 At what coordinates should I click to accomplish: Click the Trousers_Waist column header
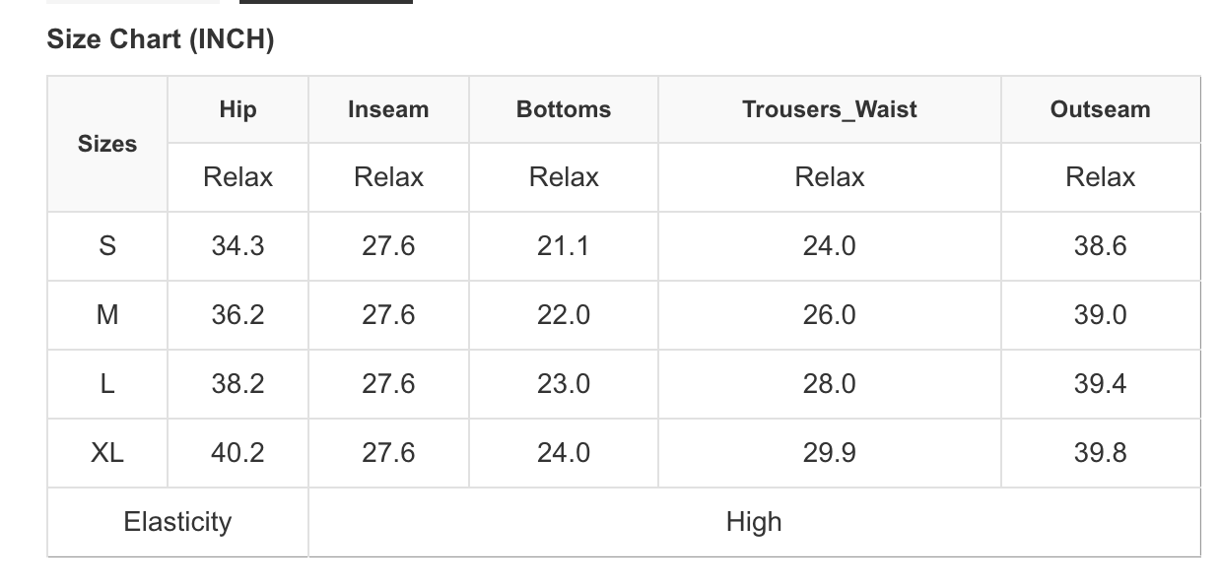[830, 109]
